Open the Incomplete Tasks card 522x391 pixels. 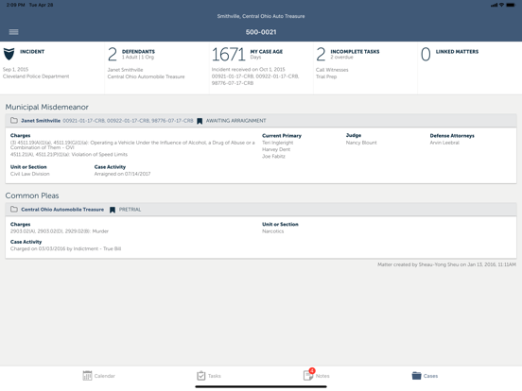click(x=366, y=68)
